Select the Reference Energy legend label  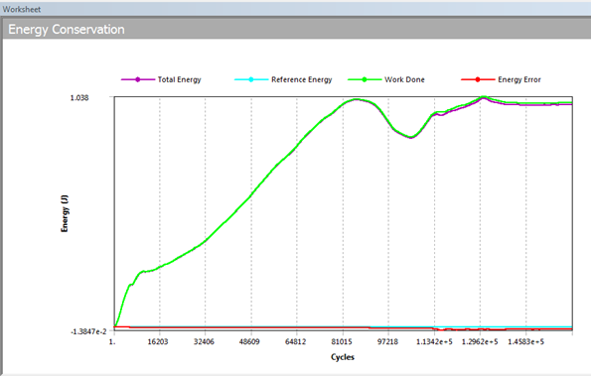(x=302, y=79)
